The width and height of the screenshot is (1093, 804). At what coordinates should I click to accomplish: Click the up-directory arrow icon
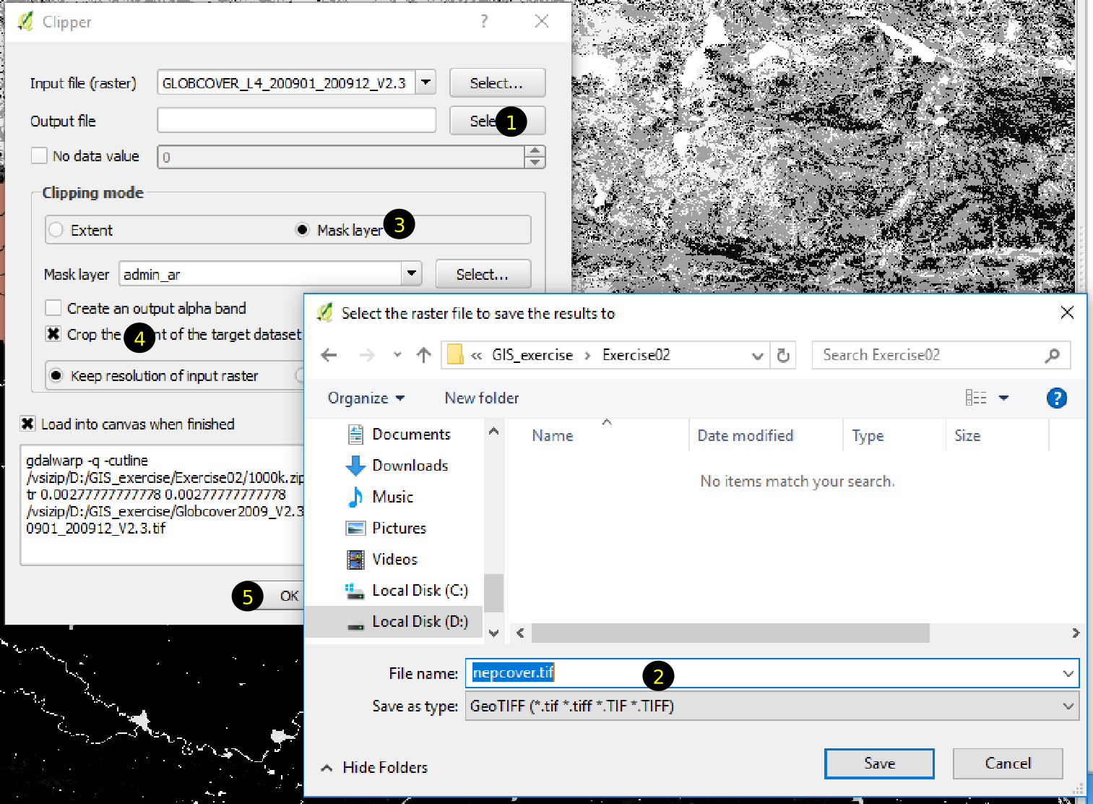tap(424, 355)
